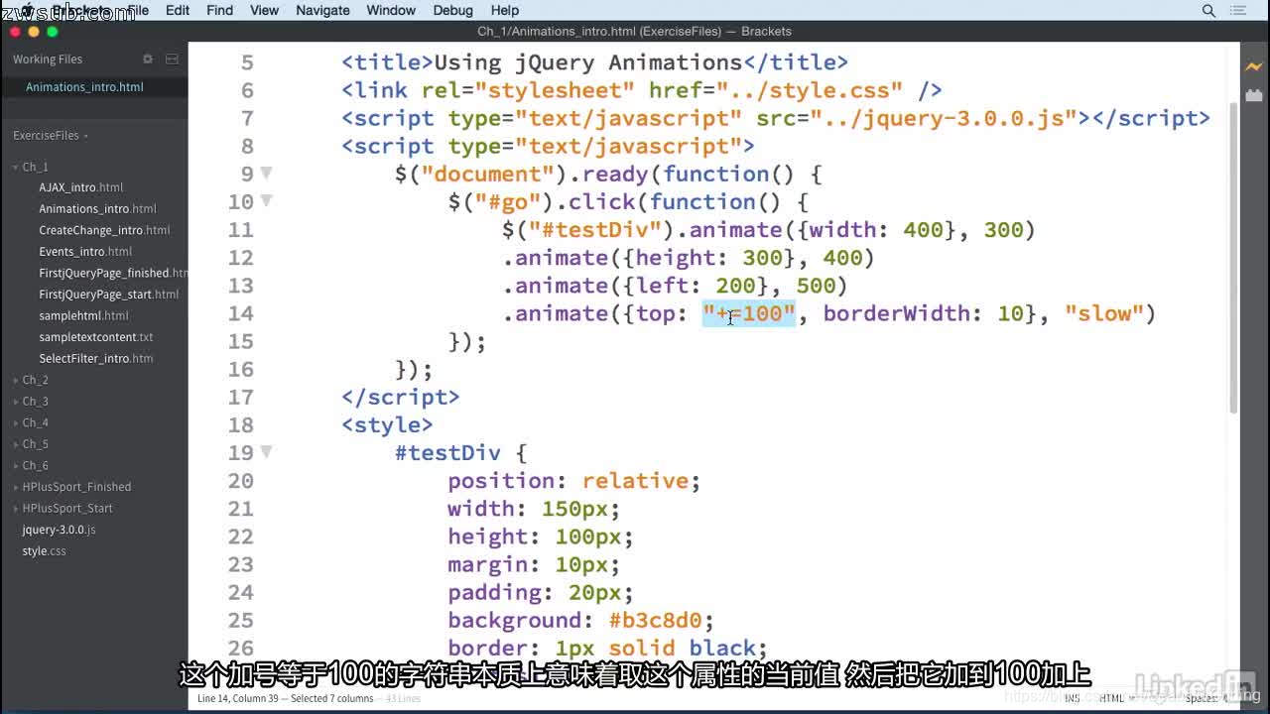Screen dimensions: 1270x714
Task: Toggle INS insert mode in status bar
Action: click(x=1073, y=698)
